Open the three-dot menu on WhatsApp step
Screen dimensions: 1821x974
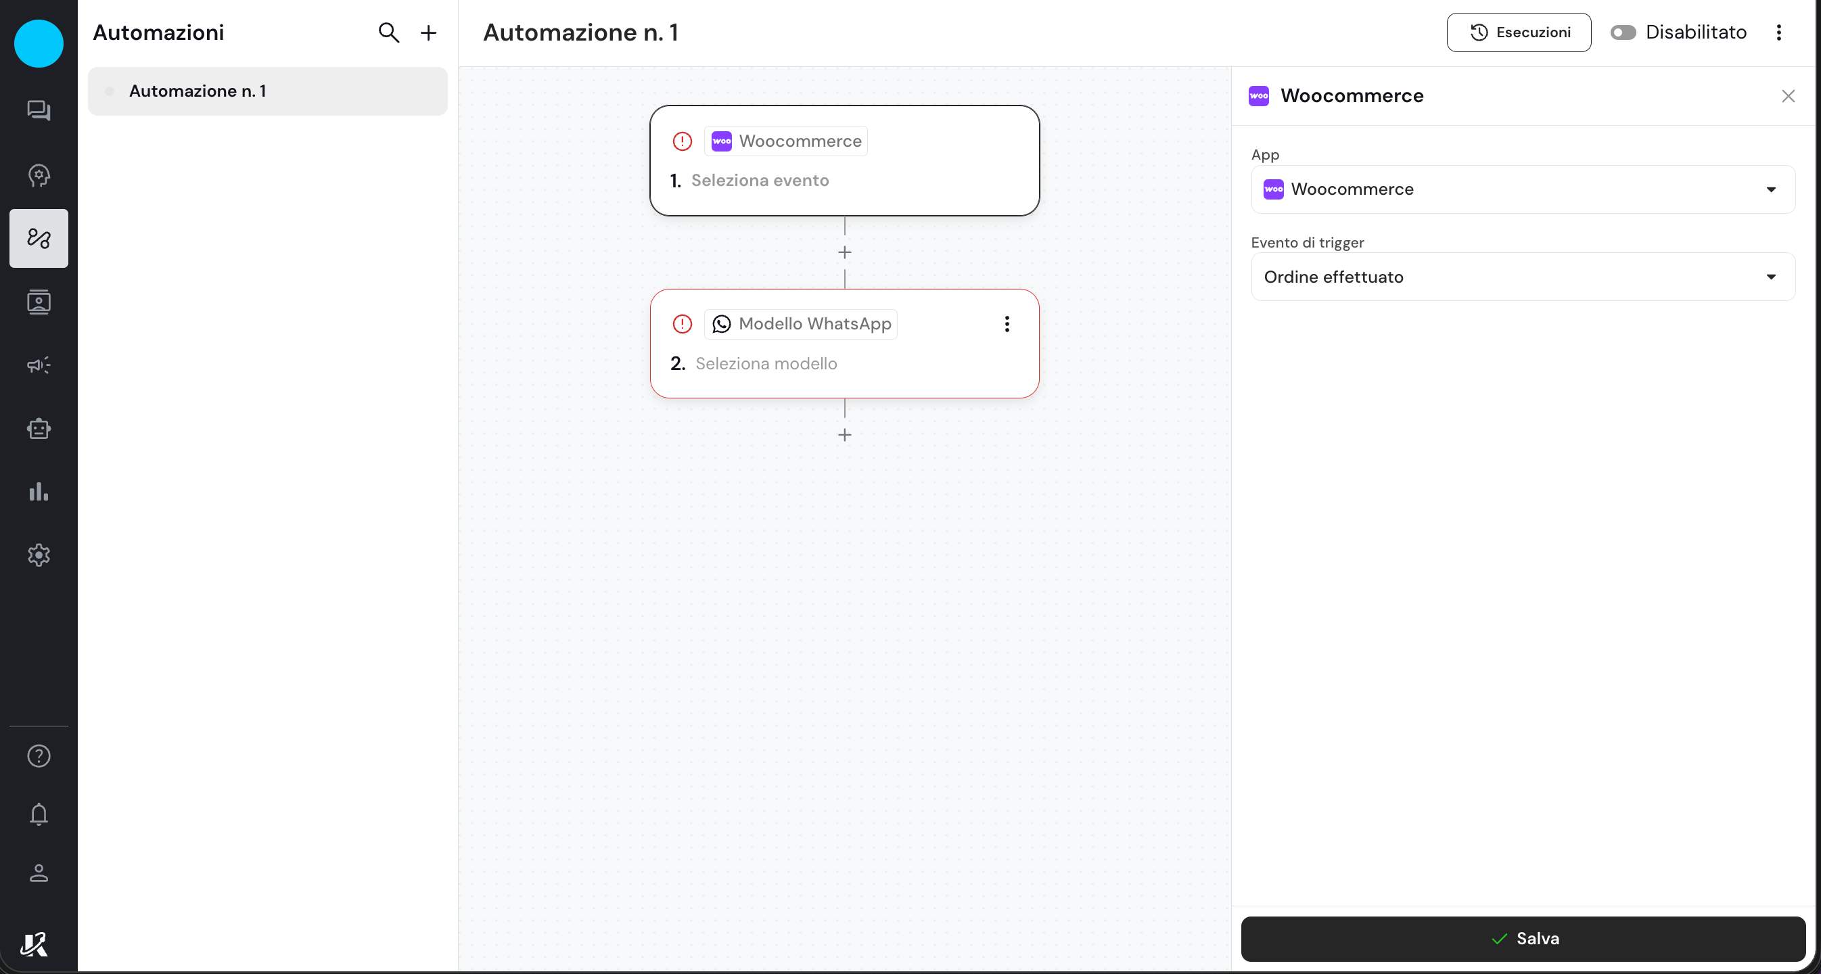pos(1007,324)
